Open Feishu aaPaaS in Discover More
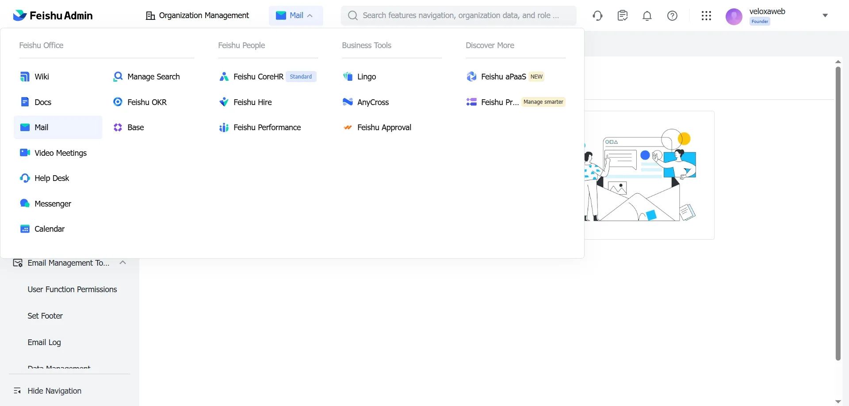Screen dimensions: 849x406 (x=503, y=77)
